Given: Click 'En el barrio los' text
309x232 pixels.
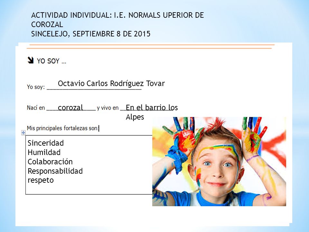Looking at the screenshot, I should point(152,108).
